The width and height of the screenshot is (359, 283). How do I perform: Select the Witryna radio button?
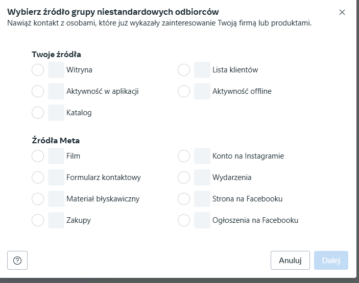(x=38, y=70)
